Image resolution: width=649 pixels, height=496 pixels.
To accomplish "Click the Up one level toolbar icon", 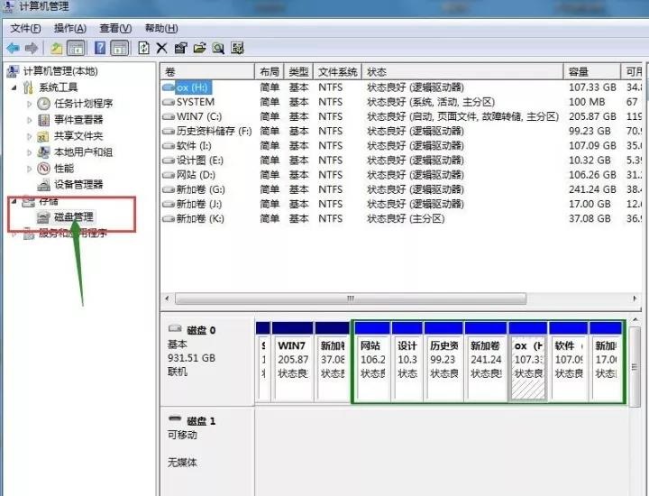I will tap(56, 48).
